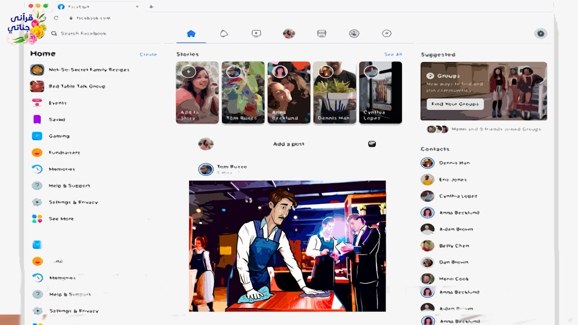Viewport: 578px width, 325px height.
Task: Open a new browser tab with plus
Action: [151, 7]
